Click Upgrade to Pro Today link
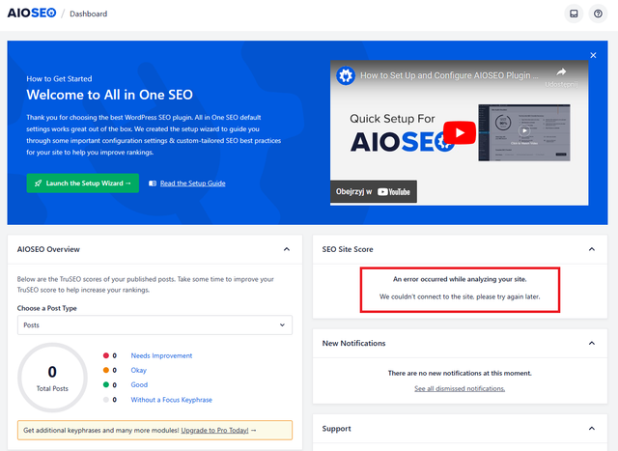This screenshot has height=451, width=618. pos(214,430)
